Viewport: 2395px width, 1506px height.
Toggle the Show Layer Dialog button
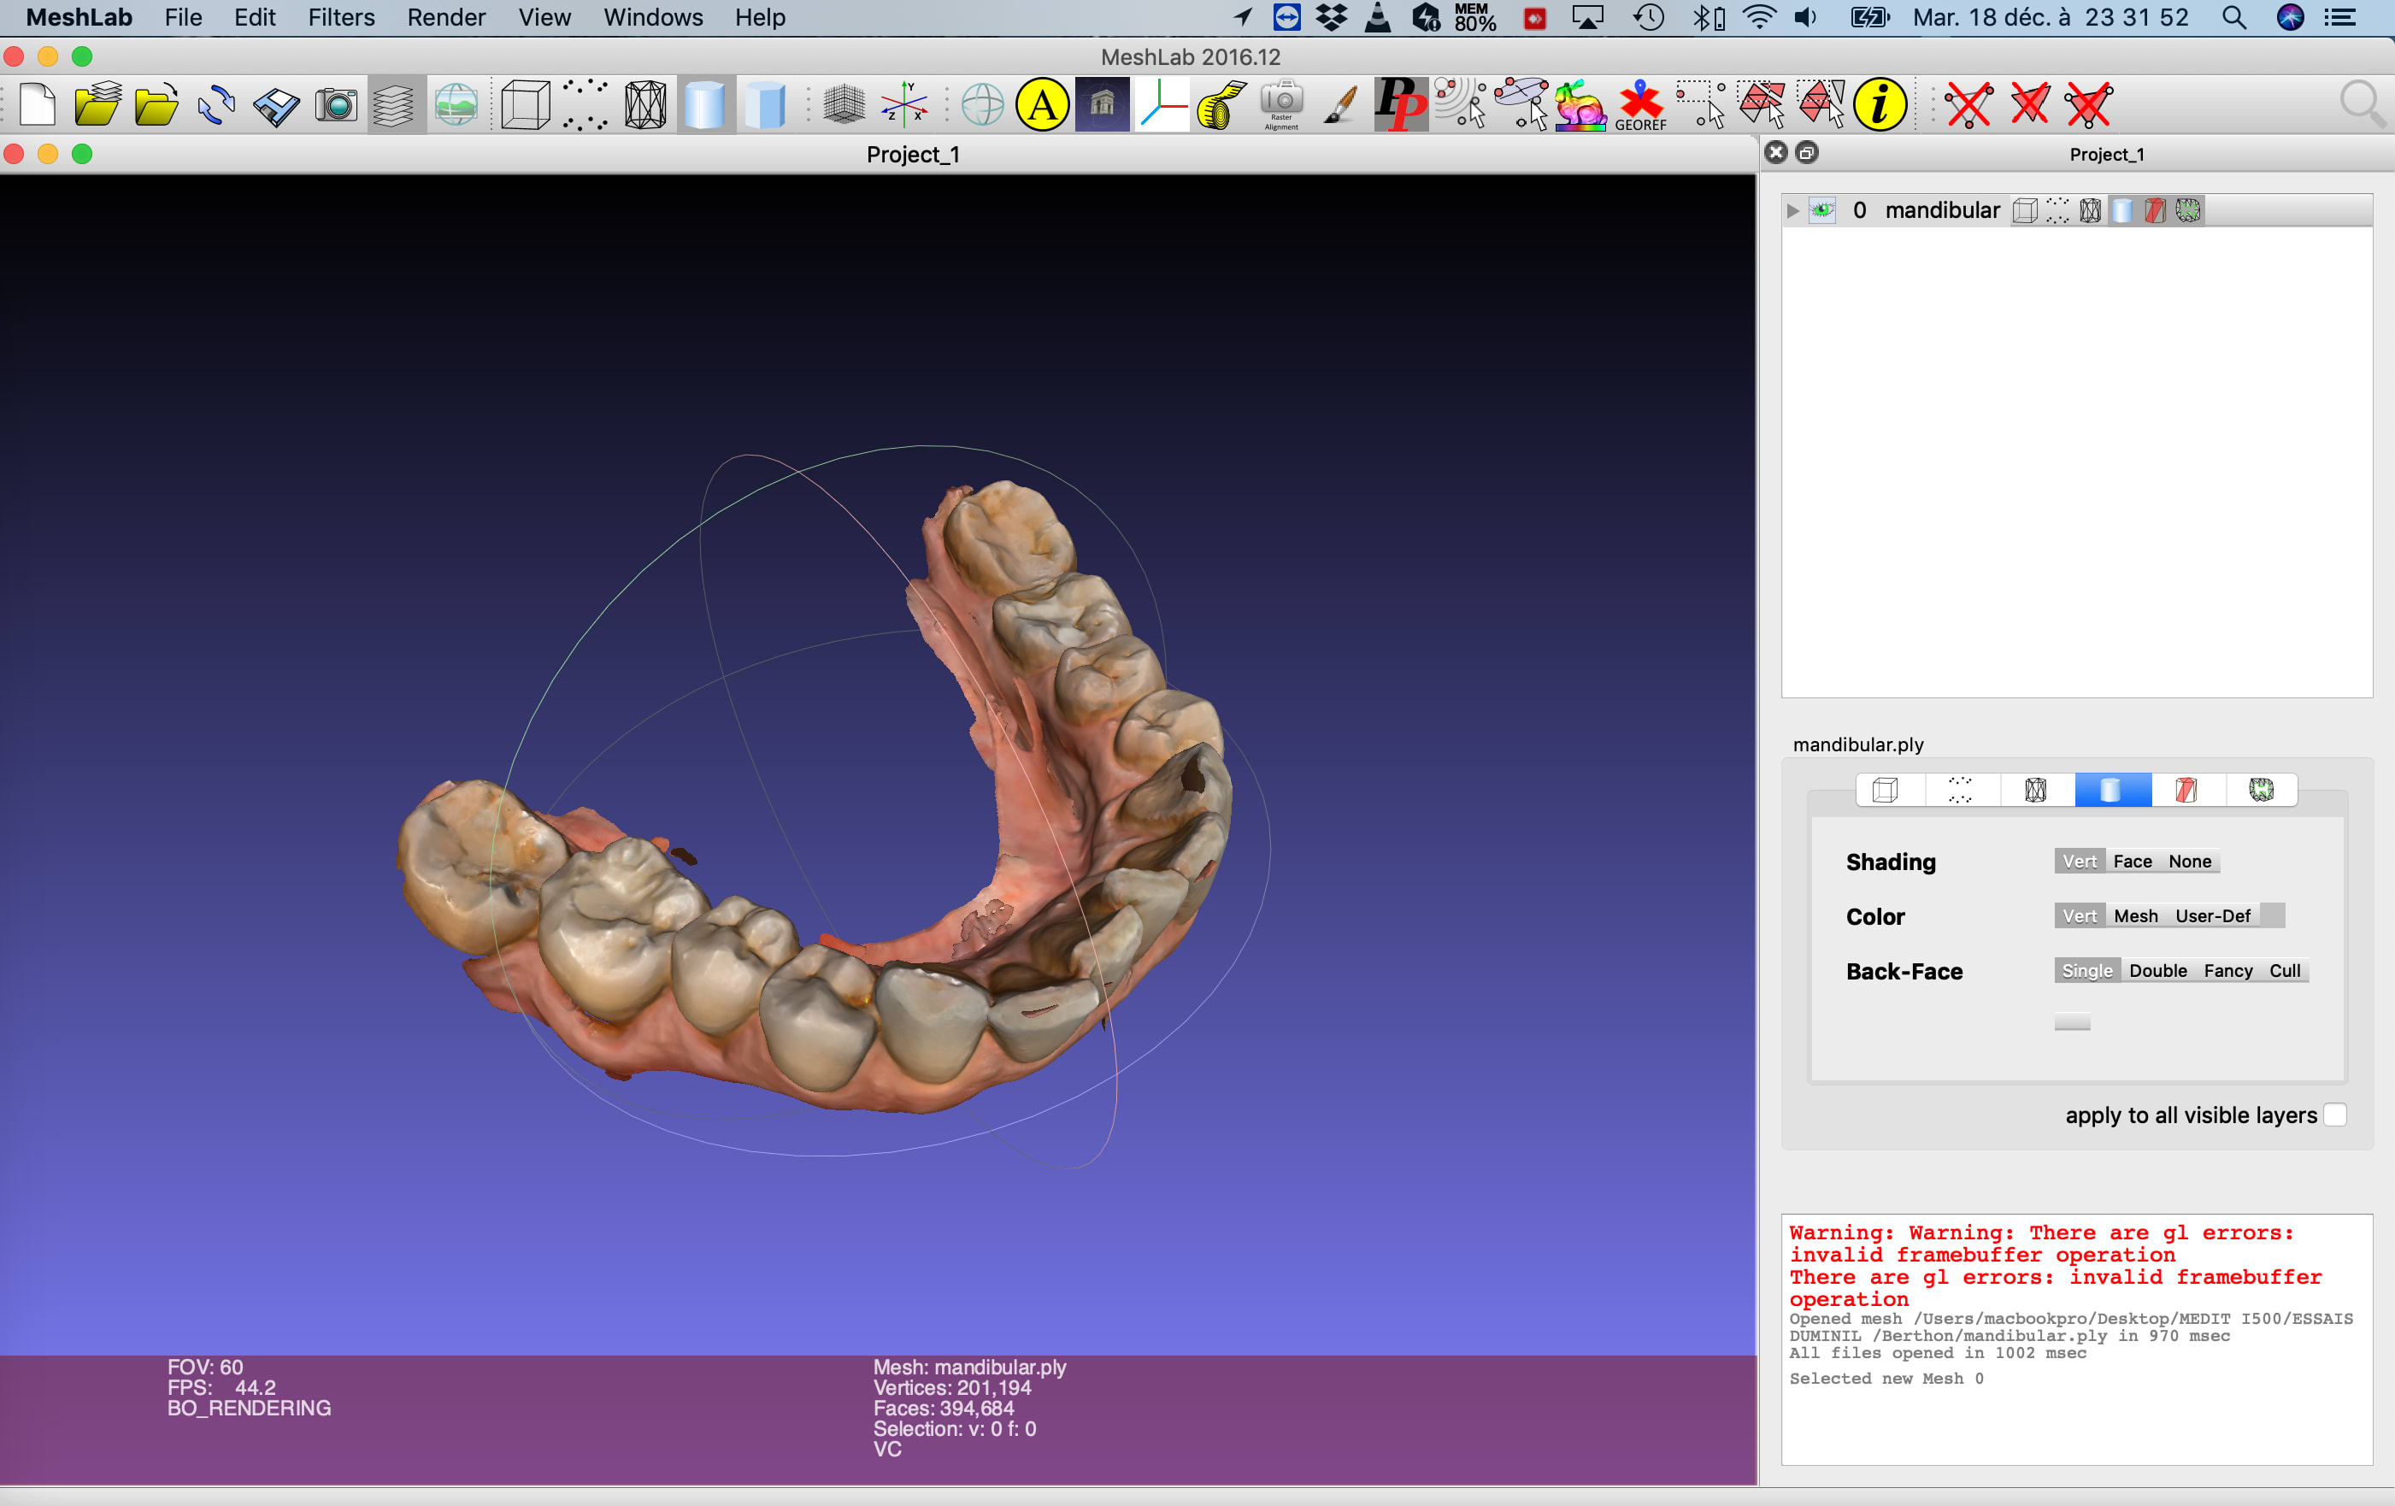(393, 104)
